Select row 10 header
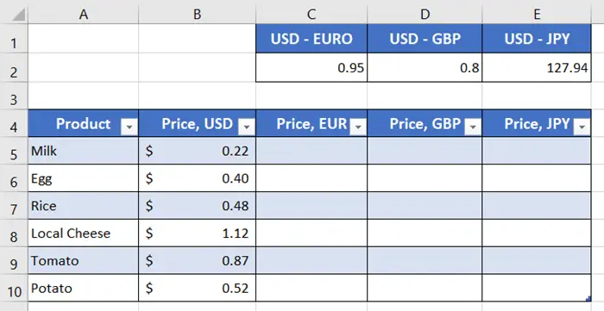The width and height of the screenshot is (604, 311). (x=14, y=288)
